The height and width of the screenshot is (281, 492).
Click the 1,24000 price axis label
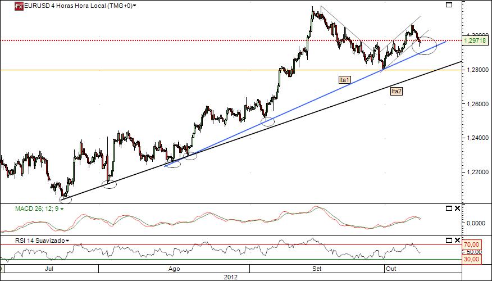click(x=478, y=138)
